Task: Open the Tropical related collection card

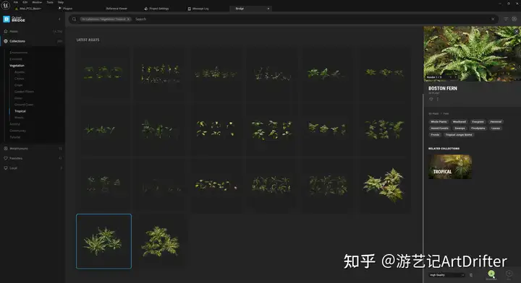Action: [450, 167]
